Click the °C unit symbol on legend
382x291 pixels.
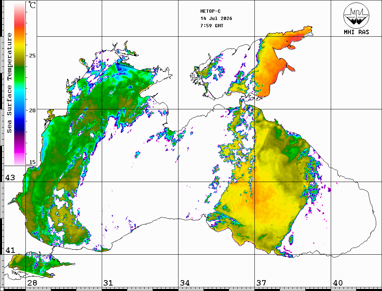pos(32,5)
